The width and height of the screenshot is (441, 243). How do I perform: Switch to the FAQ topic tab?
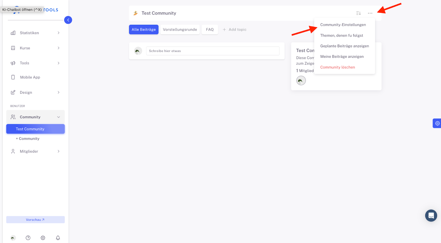tap(210, 29)
